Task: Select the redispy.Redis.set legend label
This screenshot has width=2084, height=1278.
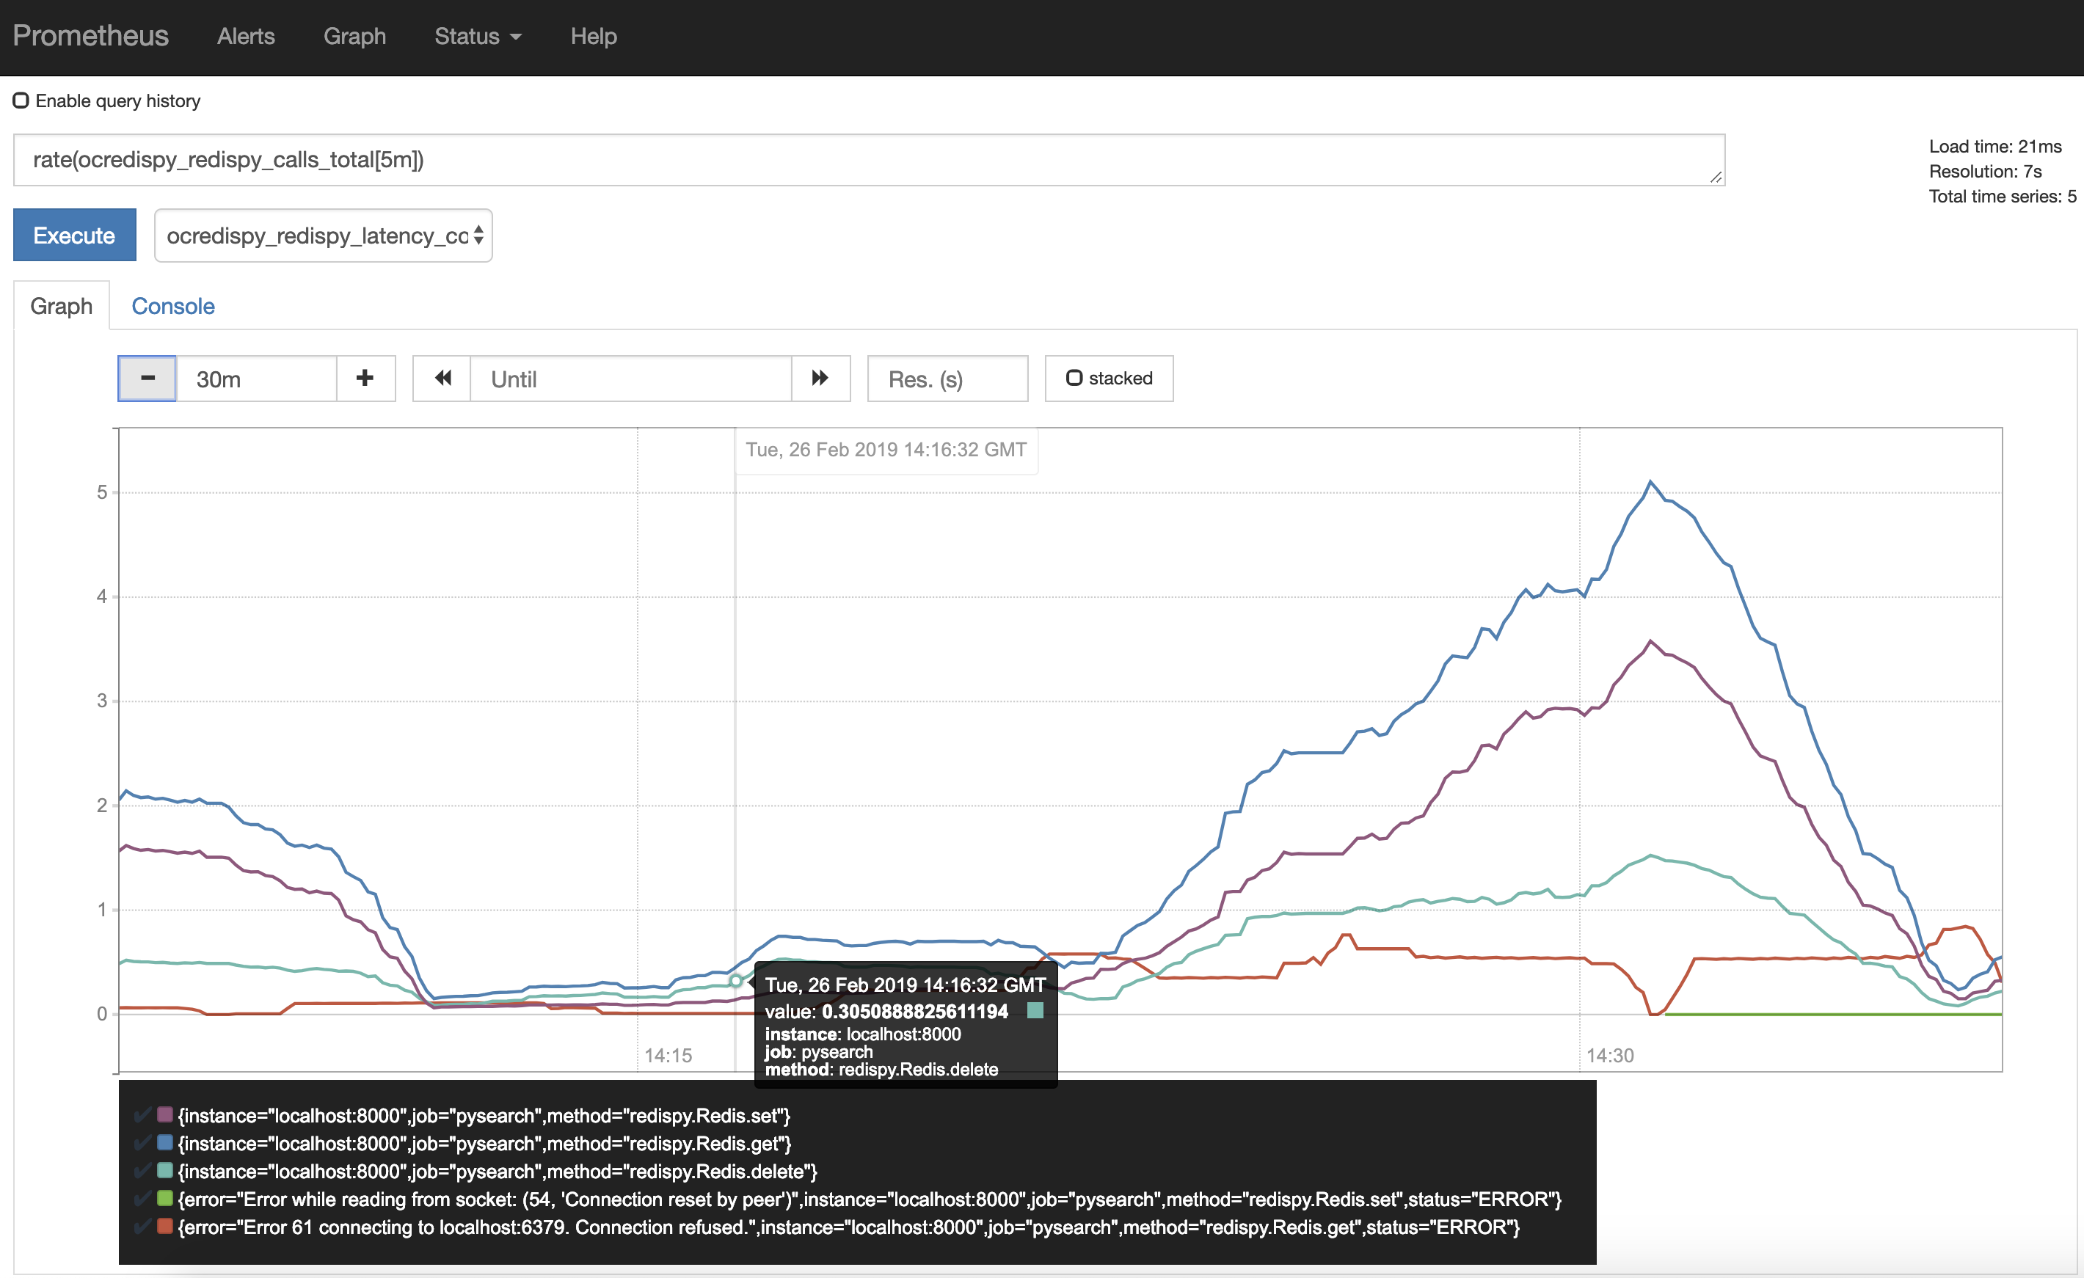Action: tap(484, 1116)
